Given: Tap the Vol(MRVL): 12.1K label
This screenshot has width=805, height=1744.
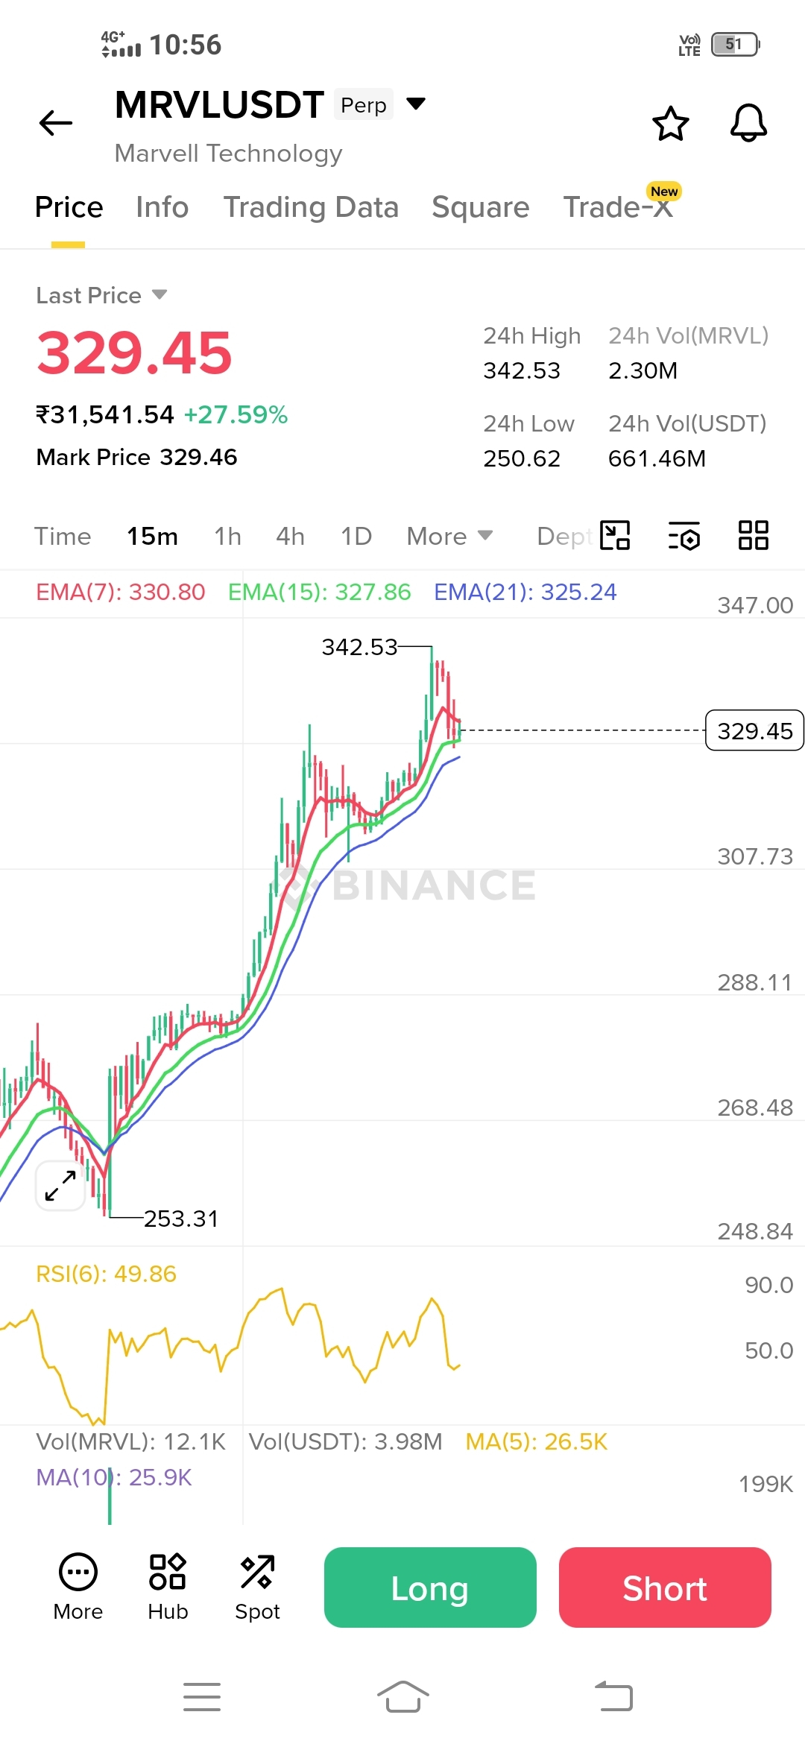Looking at the screenshot, I should [130, 1441].
